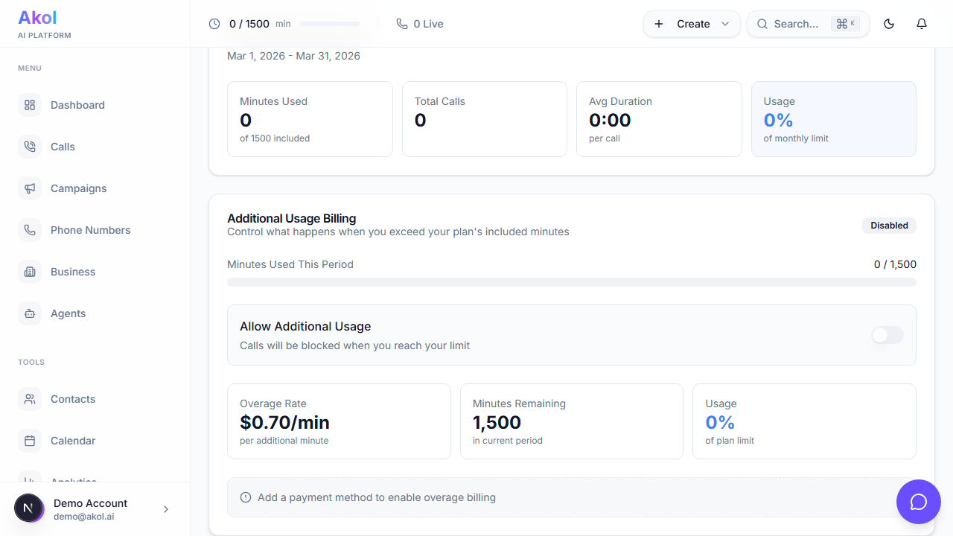Click the Campaigns megaphone icon
This screenshot has height=536, width=953.
(x=30, y=188)
